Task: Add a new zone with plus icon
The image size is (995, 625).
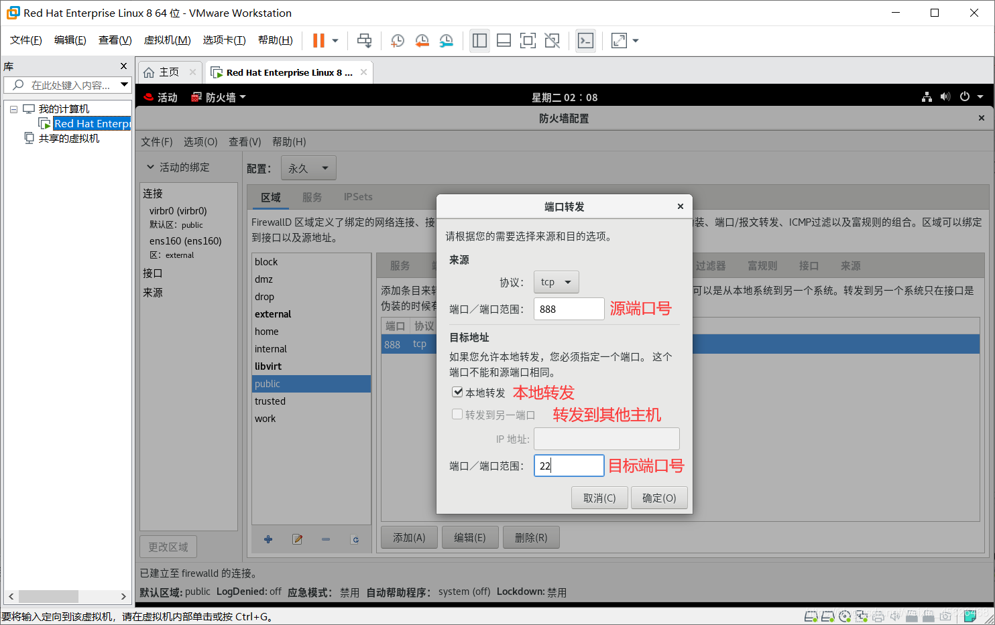Action: [268, 539]
